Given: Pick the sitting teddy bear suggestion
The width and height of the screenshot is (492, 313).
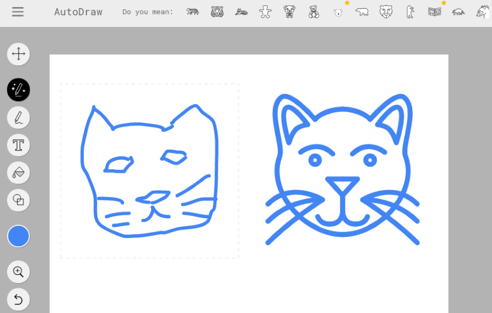Looking at the screenshot, I should pos(314,12).
